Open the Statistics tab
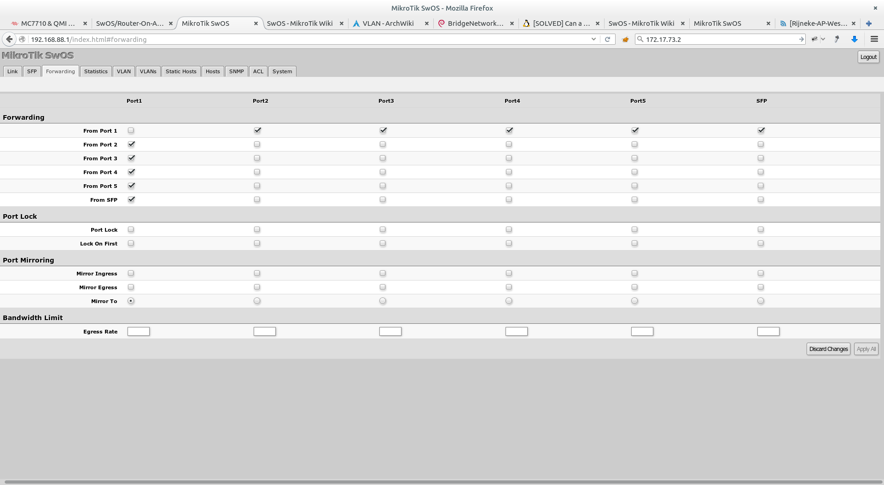The height and width of the screenshot is (485, 884). click(96, 71)
